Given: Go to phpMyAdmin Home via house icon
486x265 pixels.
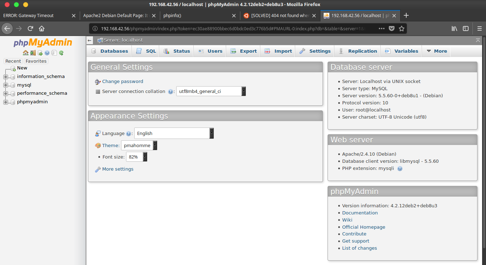Looking at the screenshot, I should (x=26, y=53).
